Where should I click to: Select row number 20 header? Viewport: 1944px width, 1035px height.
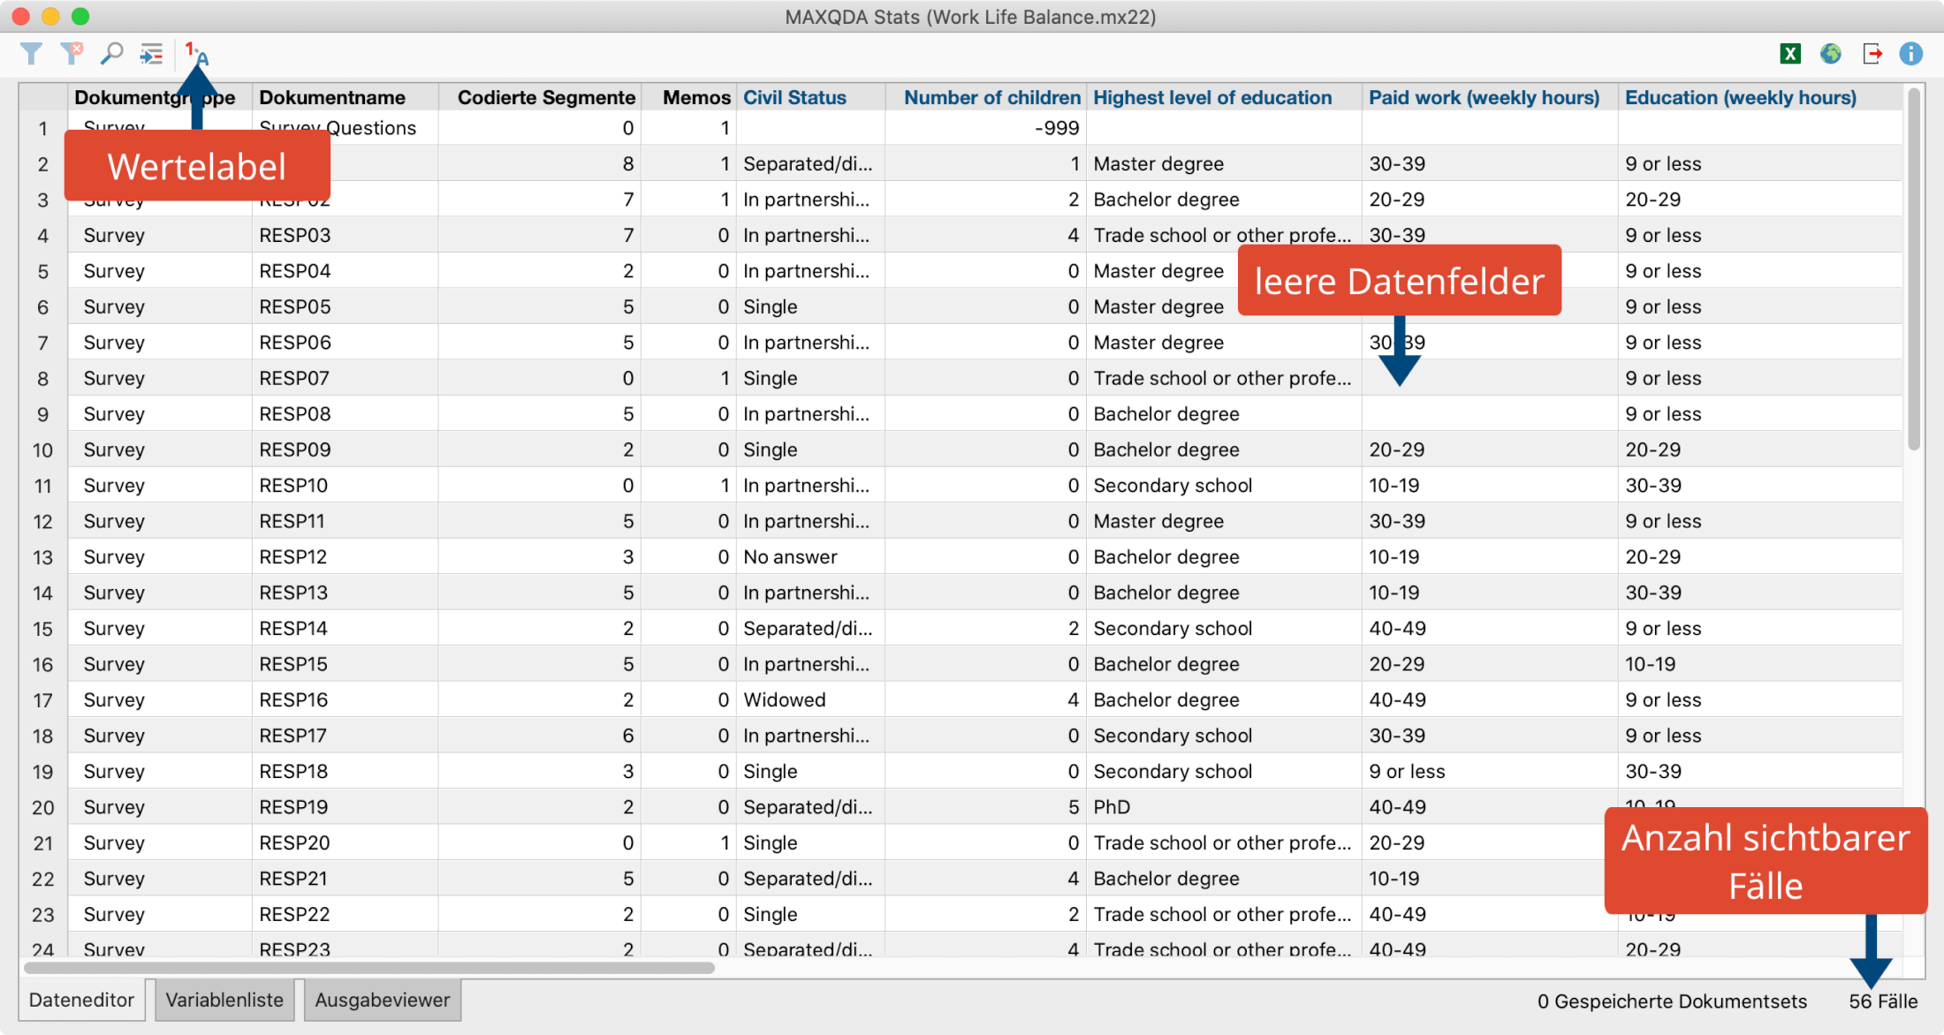42,806
